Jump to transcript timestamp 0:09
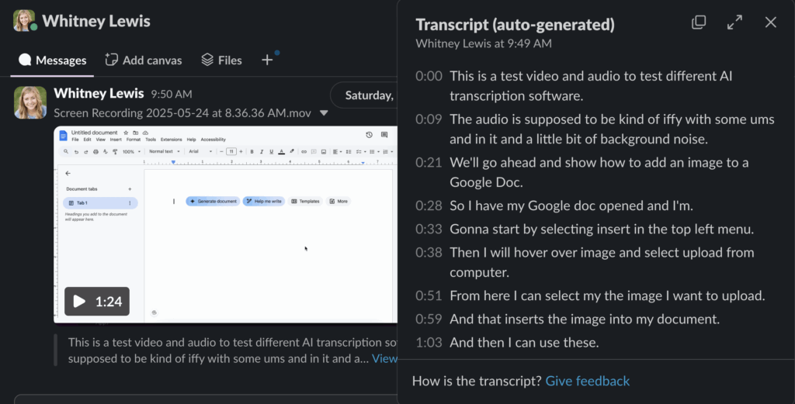The image size is (795, 404). click(x=429, y=119)
